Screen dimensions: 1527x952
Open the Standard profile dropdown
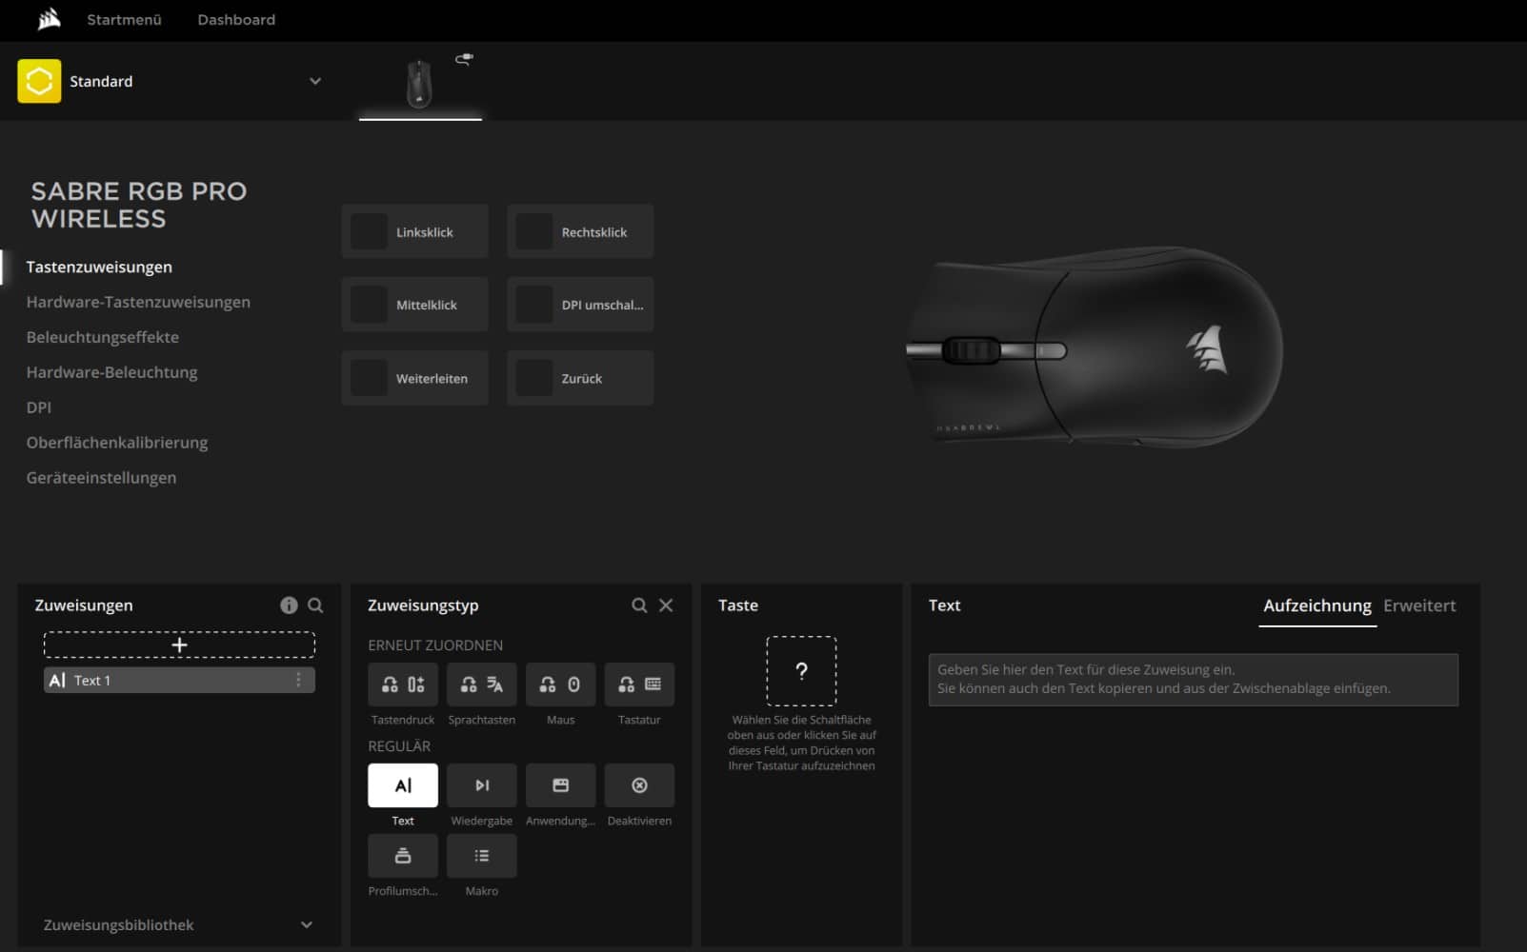315,82
